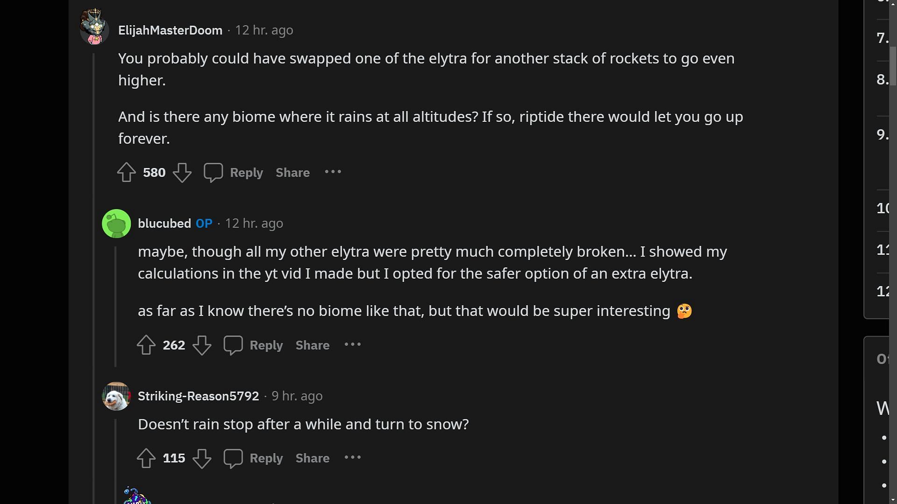This screenshot has height=504, width=897.
Task: Click the blucubed OP user avatar icon
Action: [x=116, y=224]
